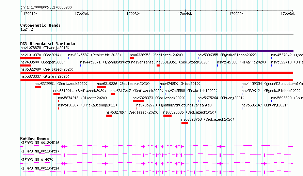The image size is (303, 176).
Task: Click the 170010k ruler tick label
Action: 30,14
